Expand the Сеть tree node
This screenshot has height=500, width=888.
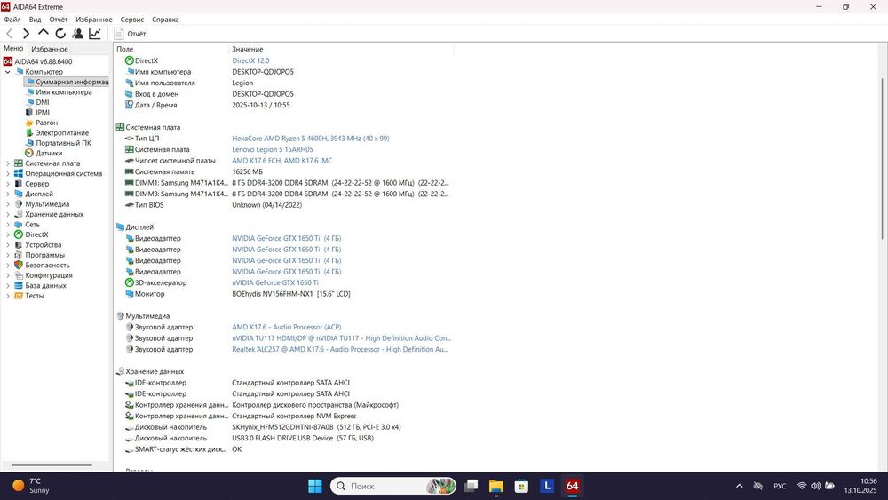coord(7,225)
